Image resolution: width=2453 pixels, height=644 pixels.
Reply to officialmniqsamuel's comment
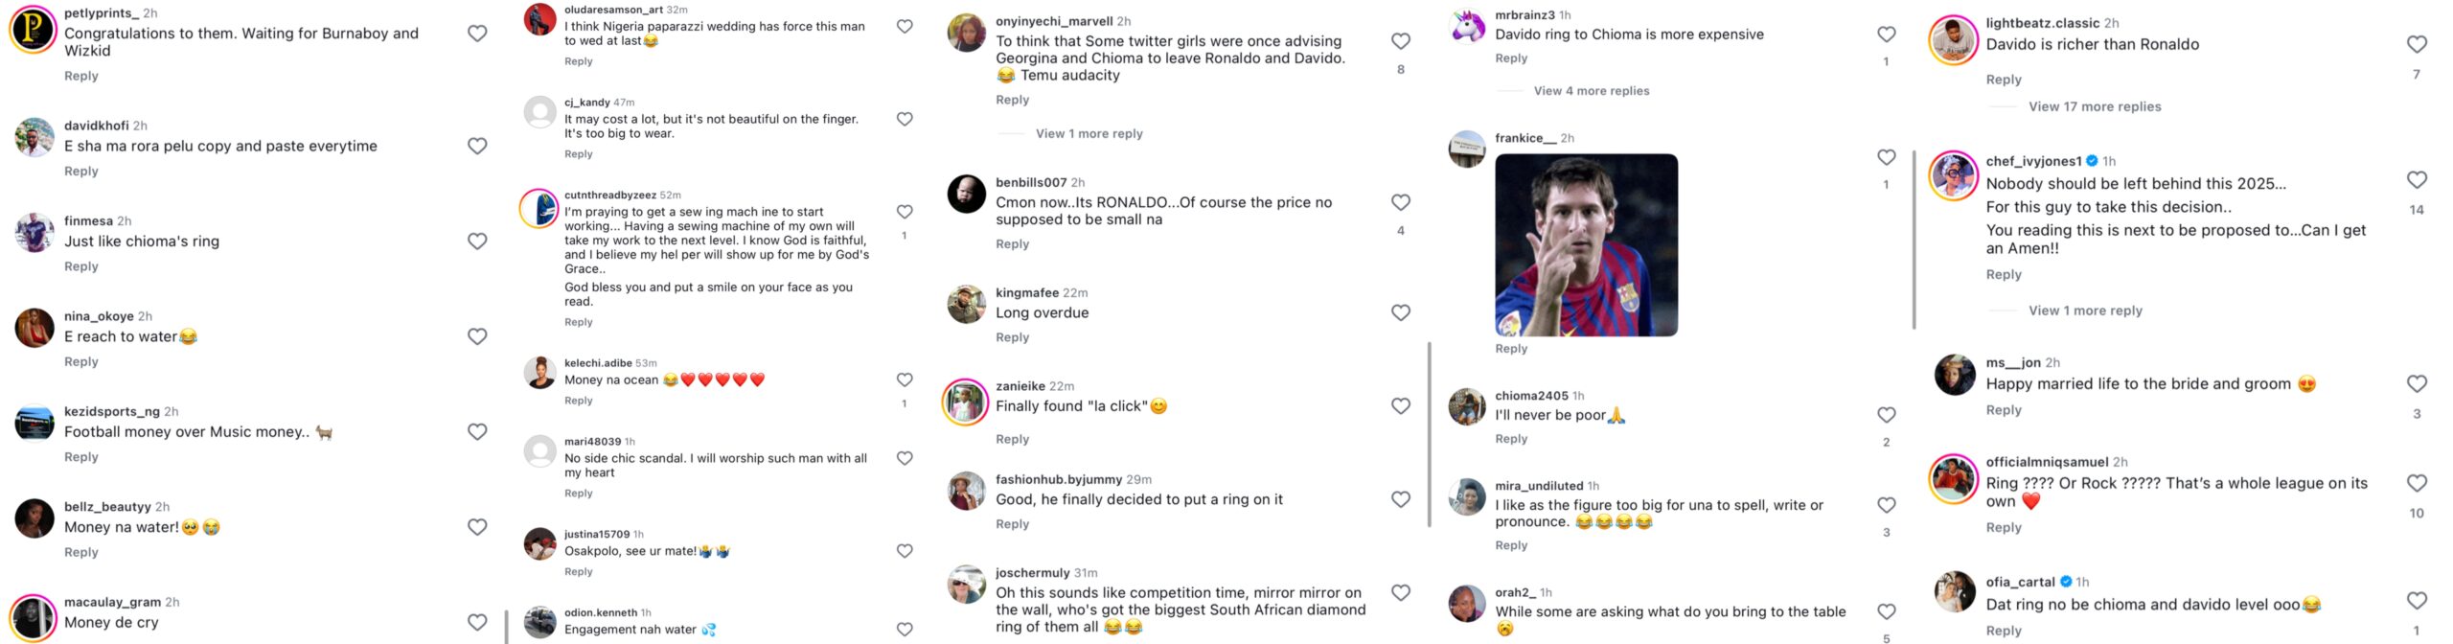coord(2004,527)
